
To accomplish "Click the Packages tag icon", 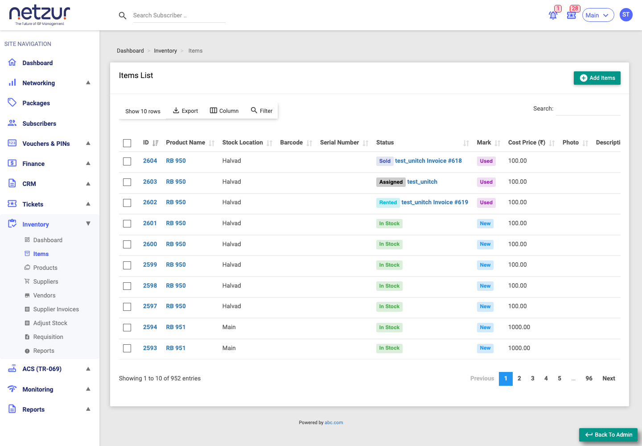I will click(12, 103).
